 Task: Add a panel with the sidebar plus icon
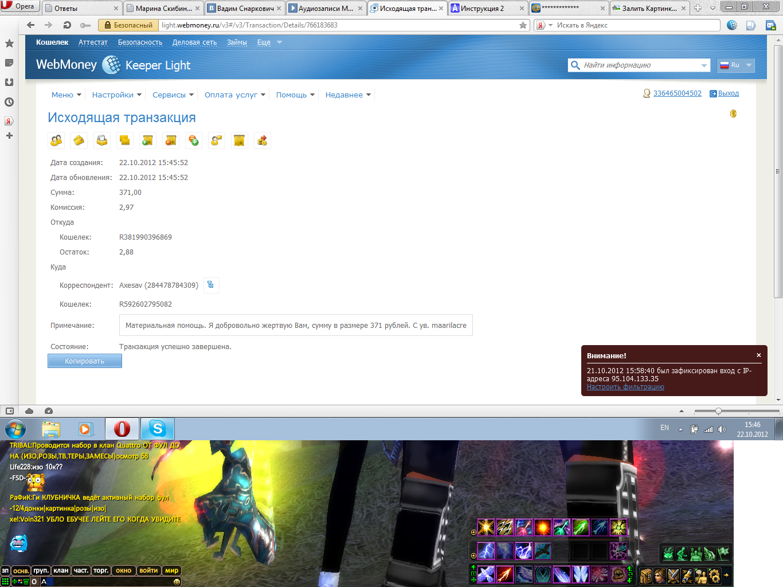[x=9, y=136]
